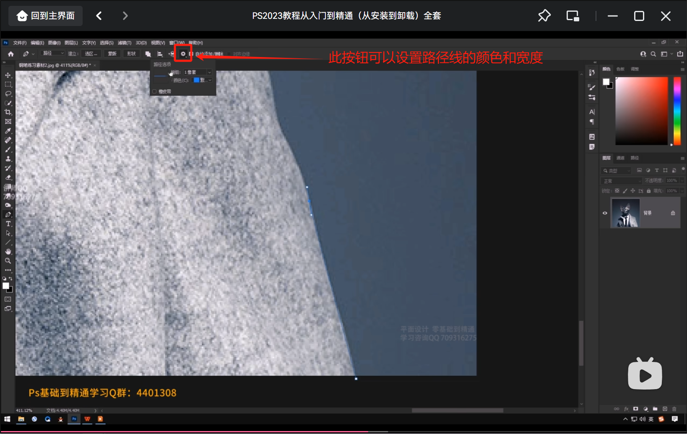Open the Brush Settings panel icon
Viewport: 687px width, 434px height.
point(592,87)
